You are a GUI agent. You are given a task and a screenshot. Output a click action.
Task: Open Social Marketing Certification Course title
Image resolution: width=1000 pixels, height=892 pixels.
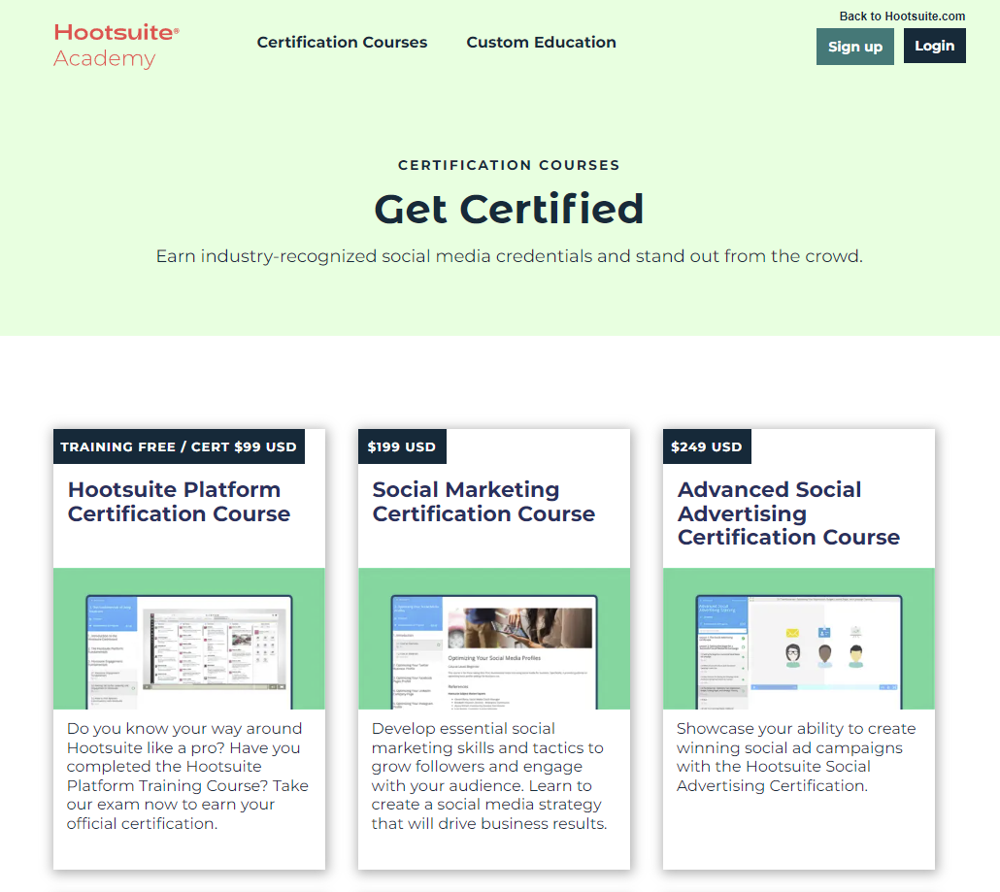[x=483, y=502]
